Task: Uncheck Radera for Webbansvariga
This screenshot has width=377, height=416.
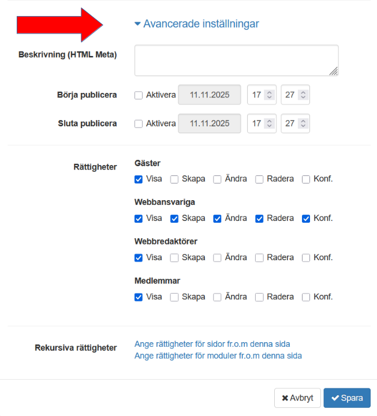Action: (260, 218)
